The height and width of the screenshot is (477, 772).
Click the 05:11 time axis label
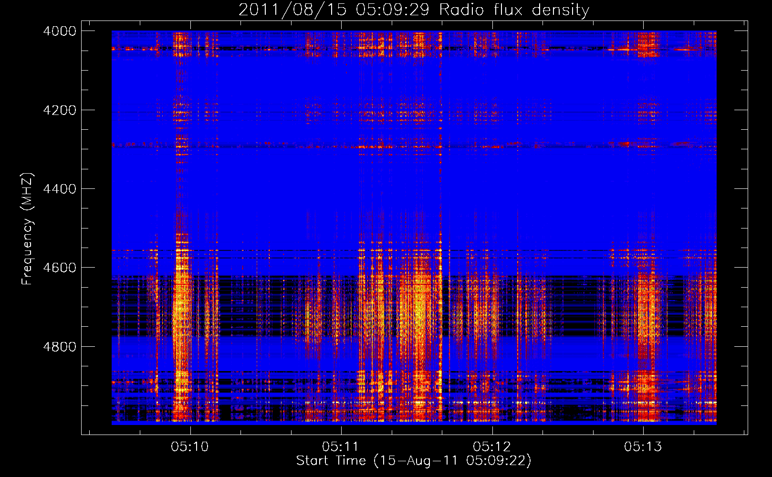click(340, 447)
